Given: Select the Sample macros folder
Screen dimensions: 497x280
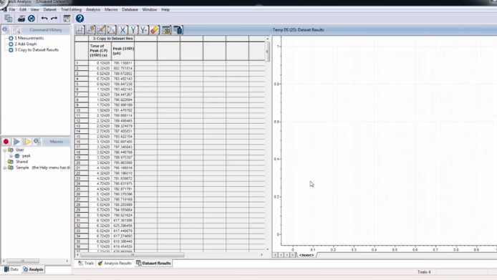Looking at the screenshot, I should 22,168.
